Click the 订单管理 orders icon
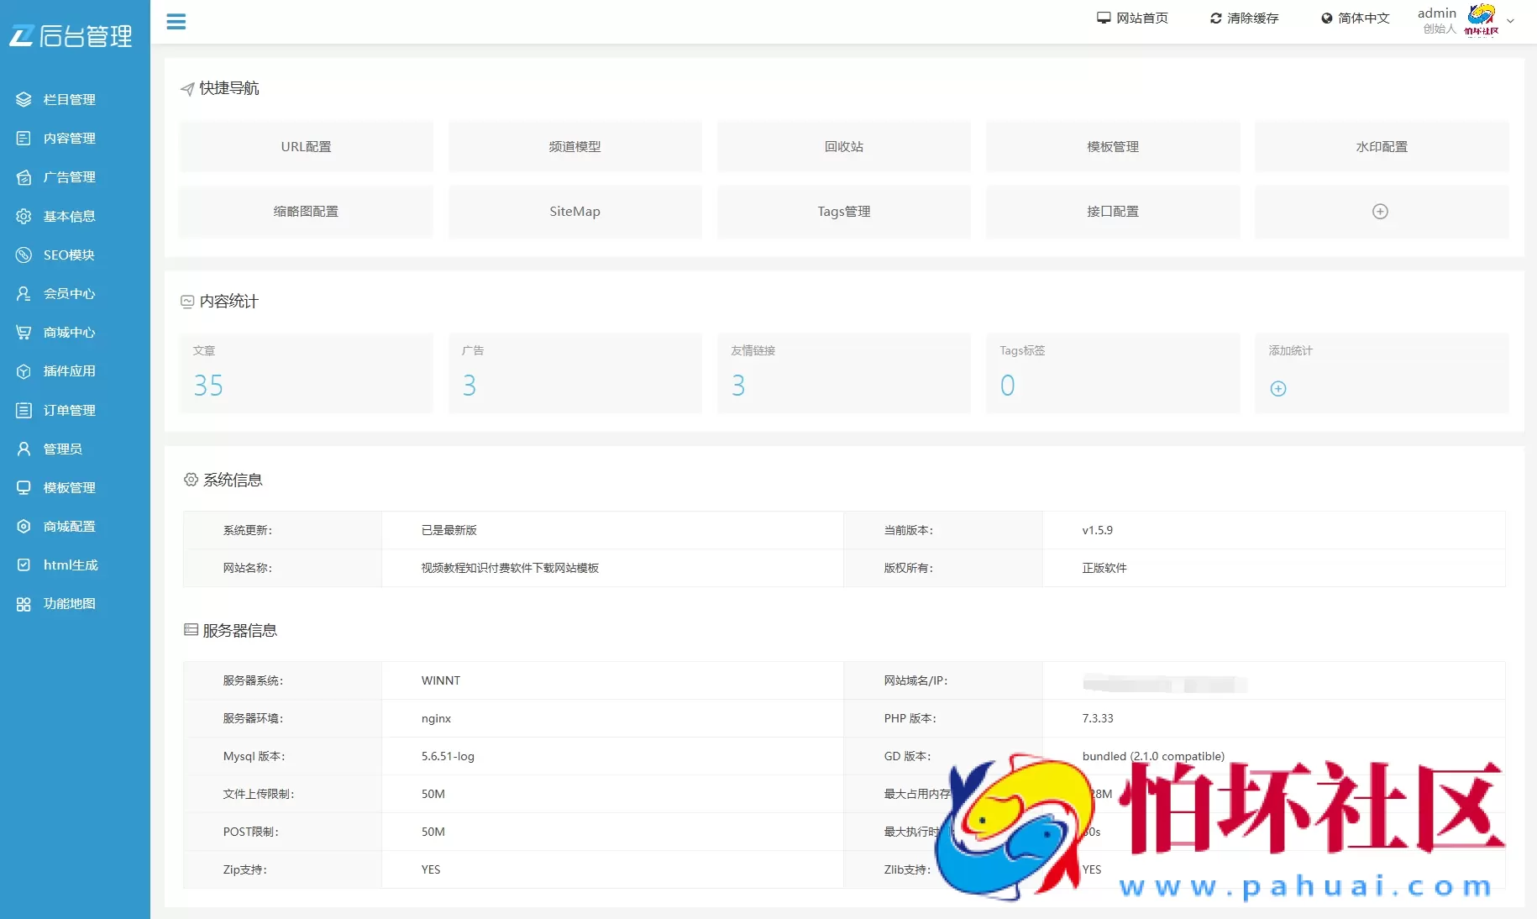This screenshot has width=1537, height=919. [x=24, y=410]
